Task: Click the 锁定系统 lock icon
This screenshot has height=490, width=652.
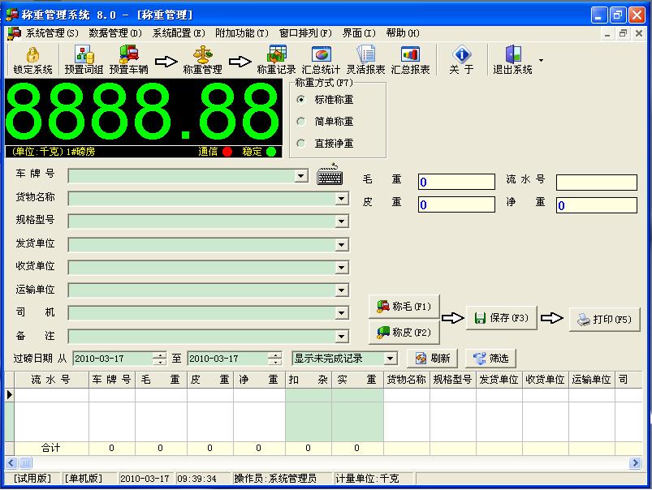Action: (x=32, y=54)
